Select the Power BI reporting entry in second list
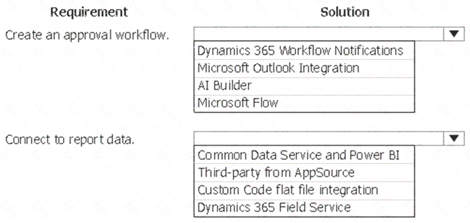The height and width of the screenshot is (223, 470). (x=304, y=155)
